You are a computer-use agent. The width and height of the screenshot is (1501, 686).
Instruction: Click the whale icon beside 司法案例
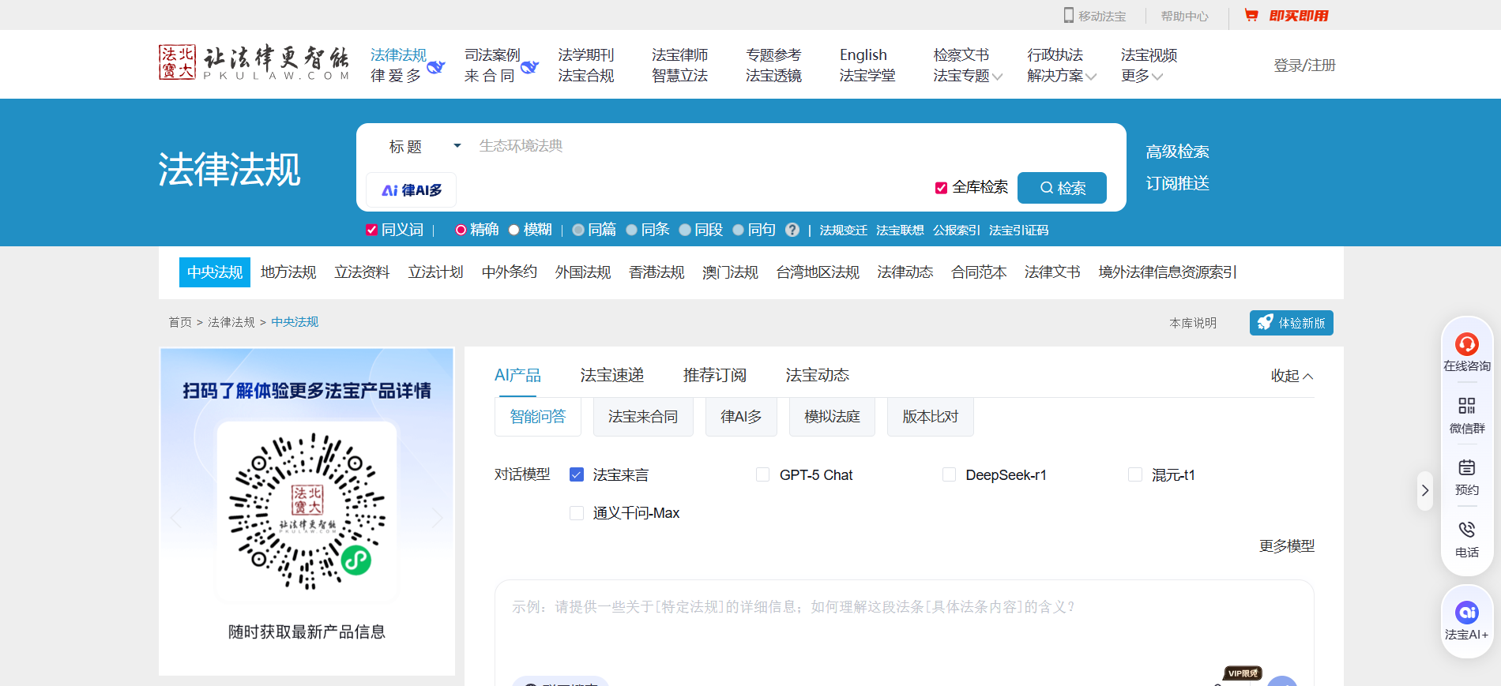(x=529, y=67)
